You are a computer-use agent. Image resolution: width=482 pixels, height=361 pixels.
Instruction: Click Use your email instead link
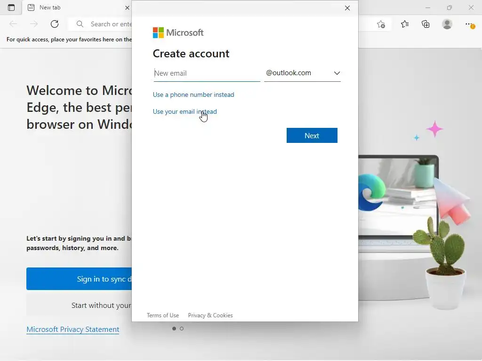coord(185,111)
